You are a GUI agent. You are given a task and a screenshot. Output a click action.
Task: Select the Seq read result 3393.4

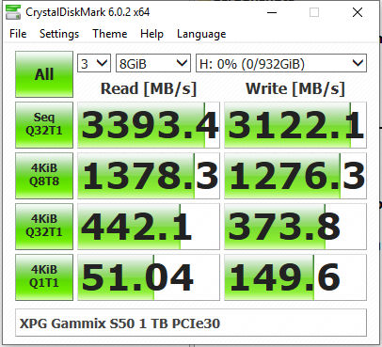click(x=149, y=125)
